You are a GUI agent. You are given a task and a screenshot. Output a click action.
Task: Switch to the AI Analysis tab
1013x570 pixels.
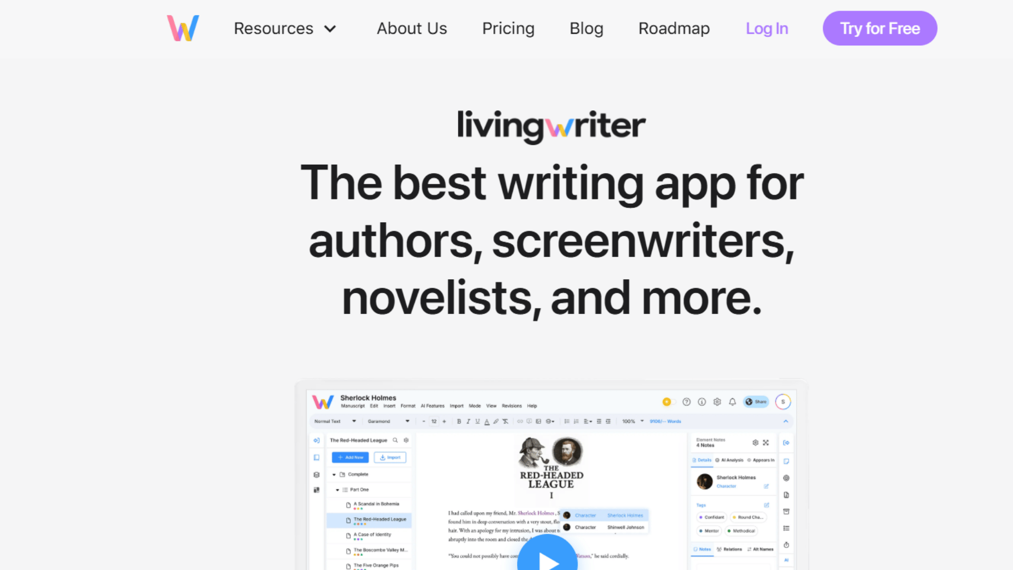coord(729,460)
